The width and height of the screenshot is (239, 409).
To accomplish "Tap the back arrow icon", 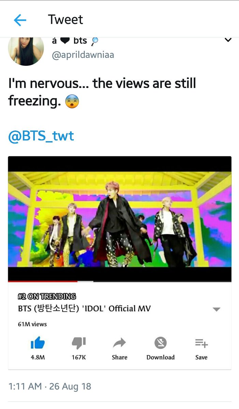I will pyautogui.click(x=20, y=20).
